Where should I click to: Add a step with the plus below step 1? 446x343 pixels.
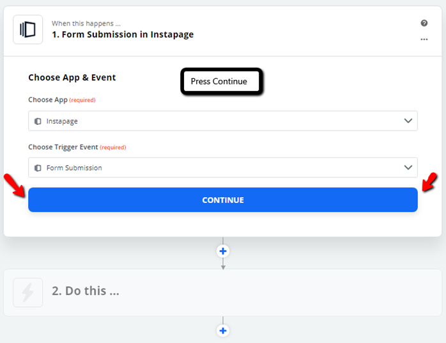pos(223,251)
